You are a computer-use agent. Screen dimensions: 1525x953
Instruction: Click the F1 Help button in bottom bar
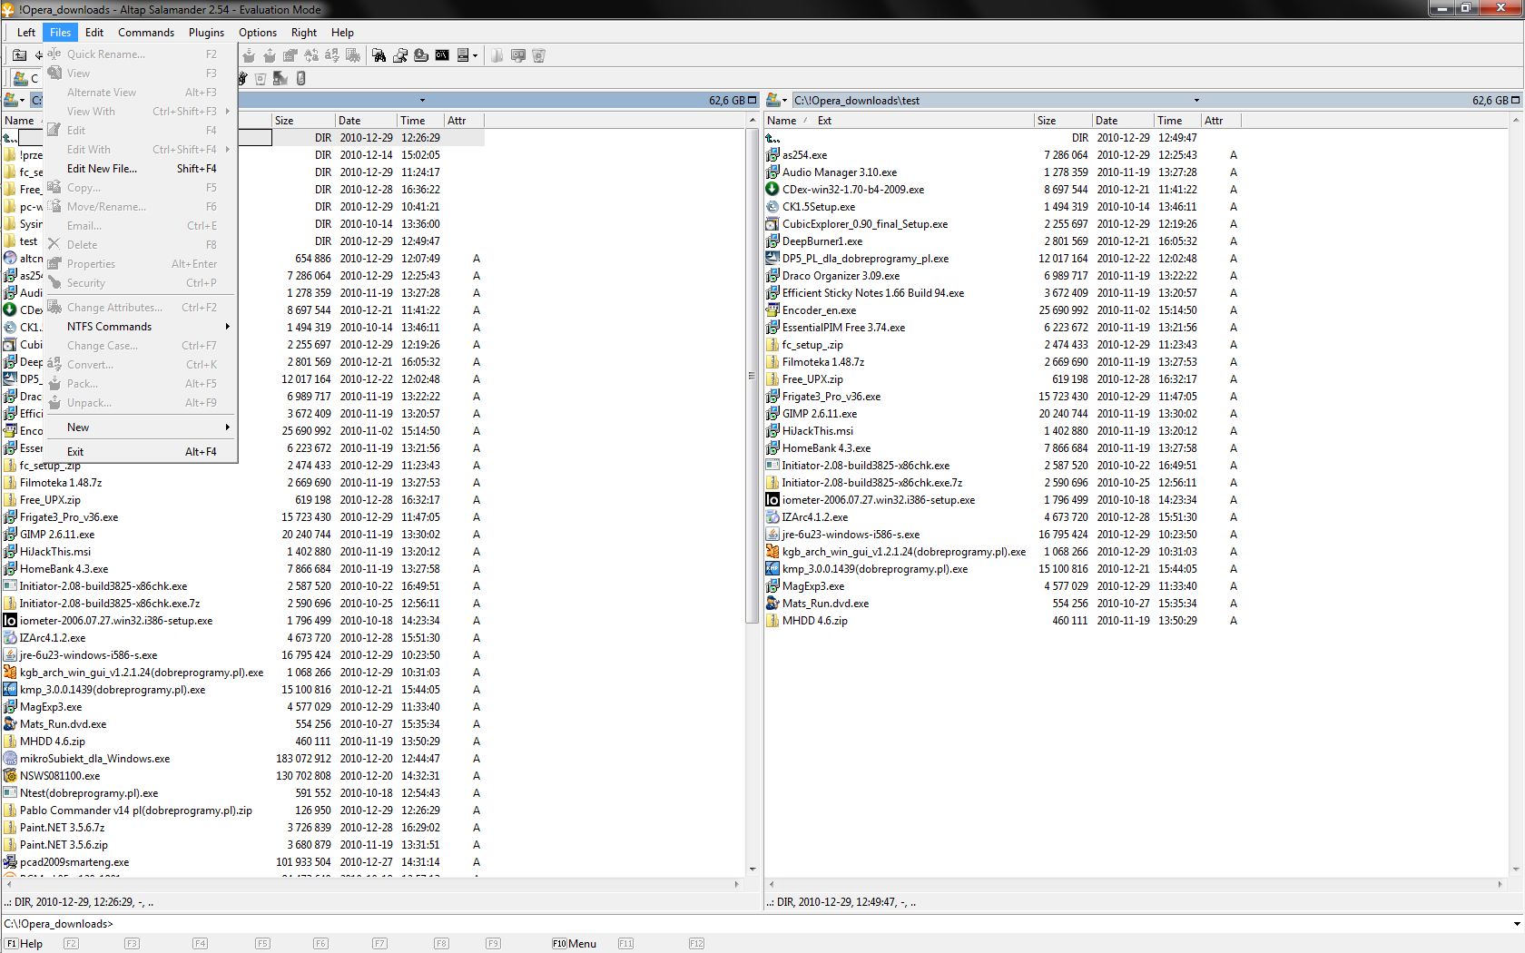coord(25,944)
